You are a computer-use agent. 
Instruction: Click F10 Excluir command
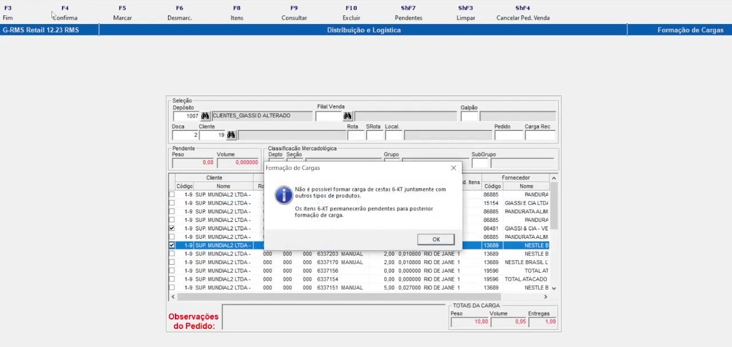pyautogui.click(x=351, y=13)
